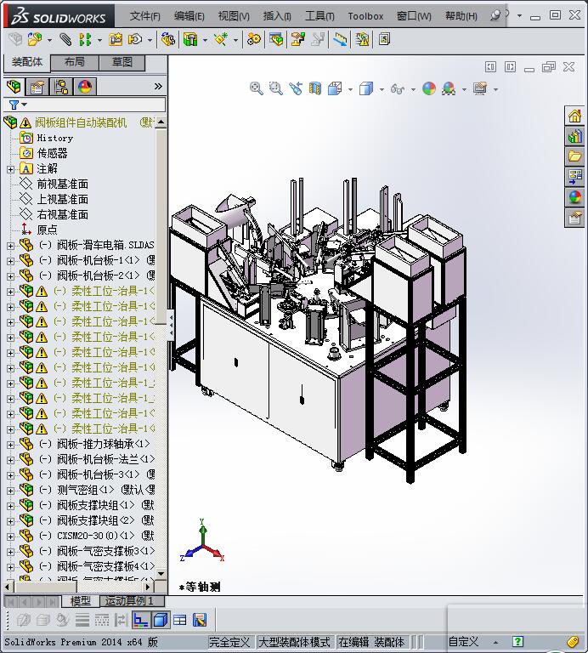Screen dimensions: 588x653
Task: Open Custom Properties icon in task pane
Action: pos(574,218)
